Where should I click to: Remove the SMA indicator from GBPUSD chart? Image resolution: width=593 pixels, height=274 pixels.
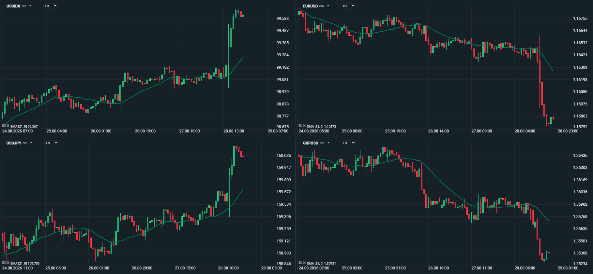tap(304, 263)
